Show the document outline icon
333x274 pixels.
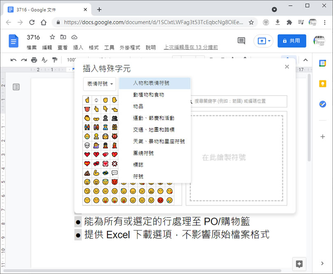[x=16, y=87]
